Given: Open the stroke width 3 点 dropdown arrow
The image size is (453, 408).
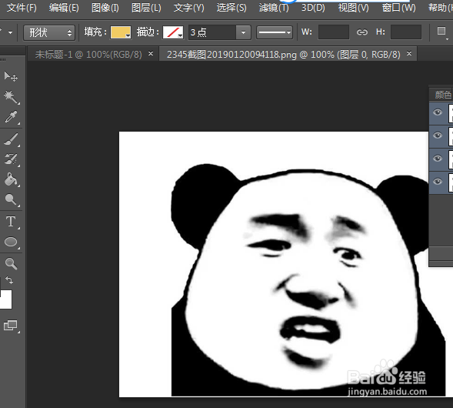Looking at the screenshot, I should (243, 32).
